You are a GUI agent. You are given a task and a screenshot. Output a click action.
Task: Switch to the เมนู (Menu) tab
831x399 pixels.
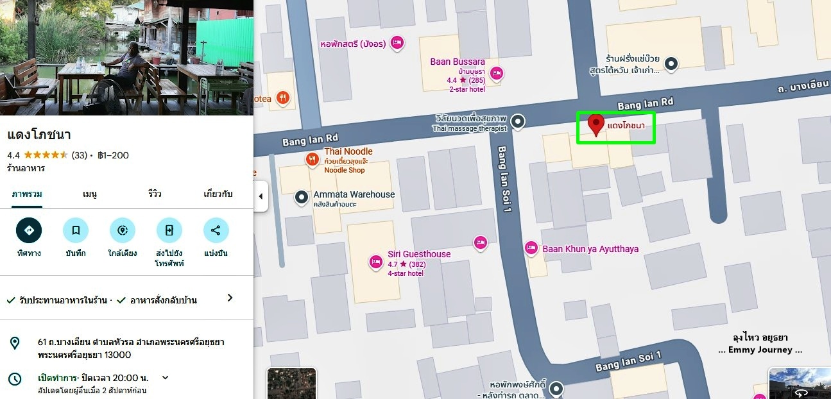(x=90, y=194)
